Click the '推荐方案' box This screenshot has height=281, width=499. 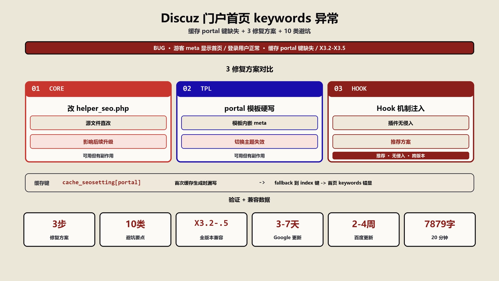click(401, 142)
